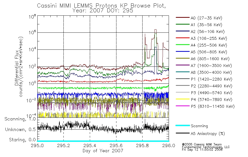Click the cyan scanning bar at plot bottom
Screen dimensions: 248x157
[x=103, y=141]
